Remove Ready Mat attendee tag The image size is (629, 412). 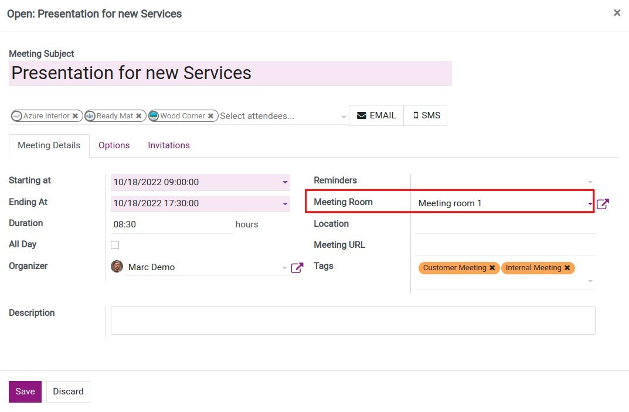138,116
